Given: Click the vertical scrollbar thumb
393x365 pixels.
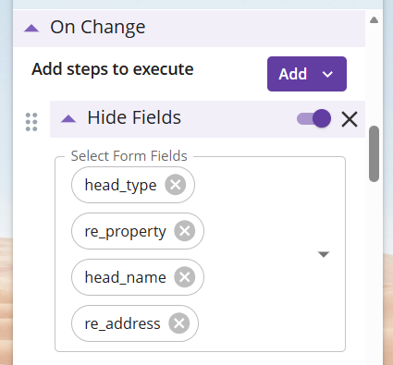Looking at the screenshot, I should 374,153.
